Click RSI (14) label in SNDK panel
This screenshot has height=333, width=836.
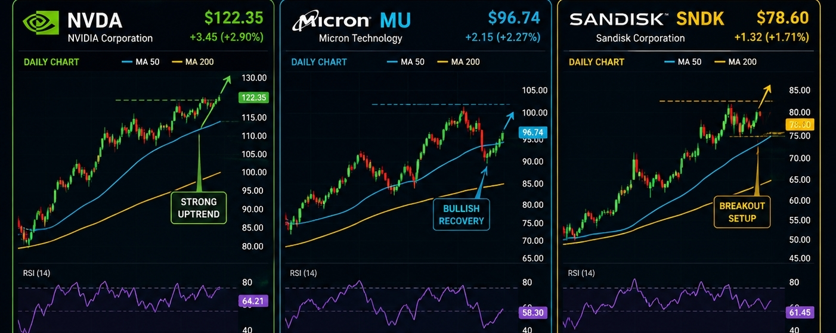click(581, 273)
